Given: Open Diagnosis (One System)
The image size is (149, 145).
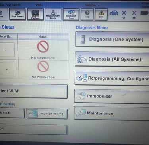Looking at the screenshot, I should coord(112,39).
